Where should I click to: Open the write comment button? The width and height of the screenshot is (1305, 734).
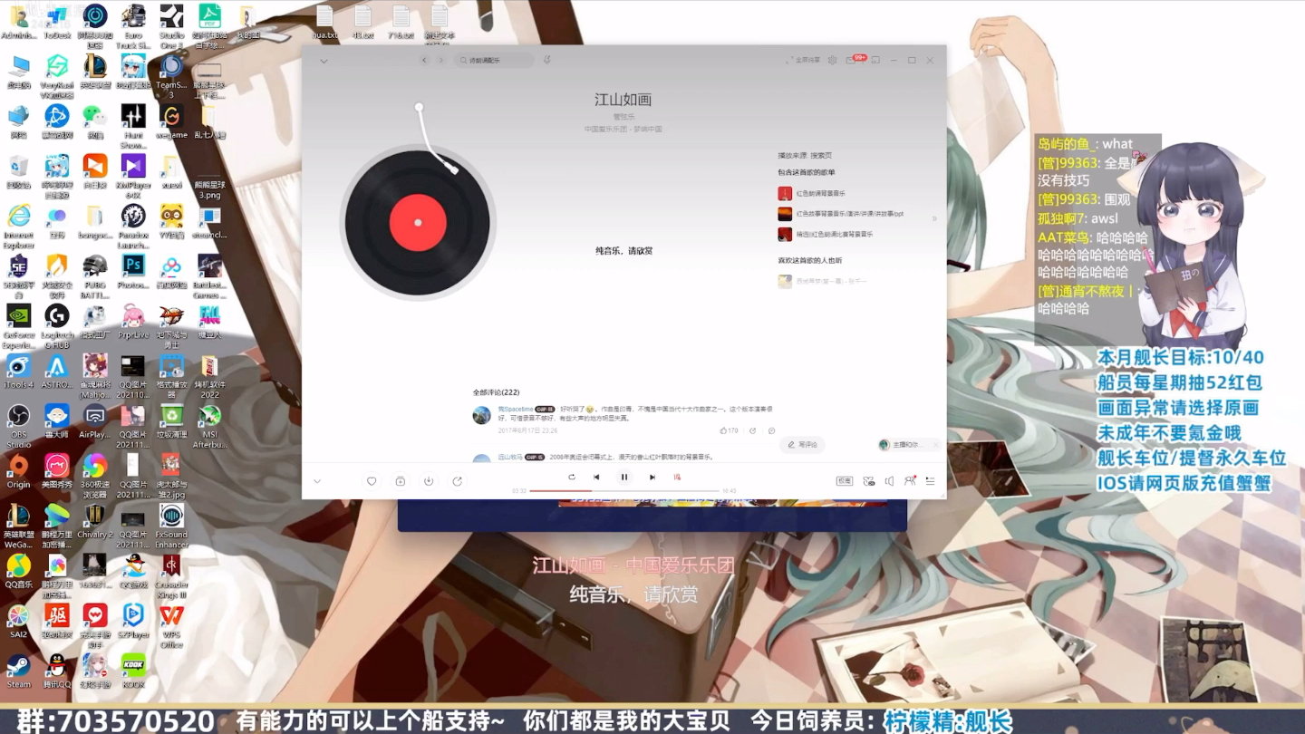802,444
